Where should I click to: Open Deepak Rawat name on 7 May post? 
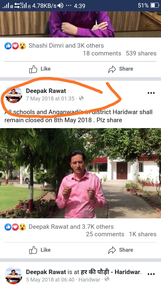pyautogui.click(x=46, y=91)
